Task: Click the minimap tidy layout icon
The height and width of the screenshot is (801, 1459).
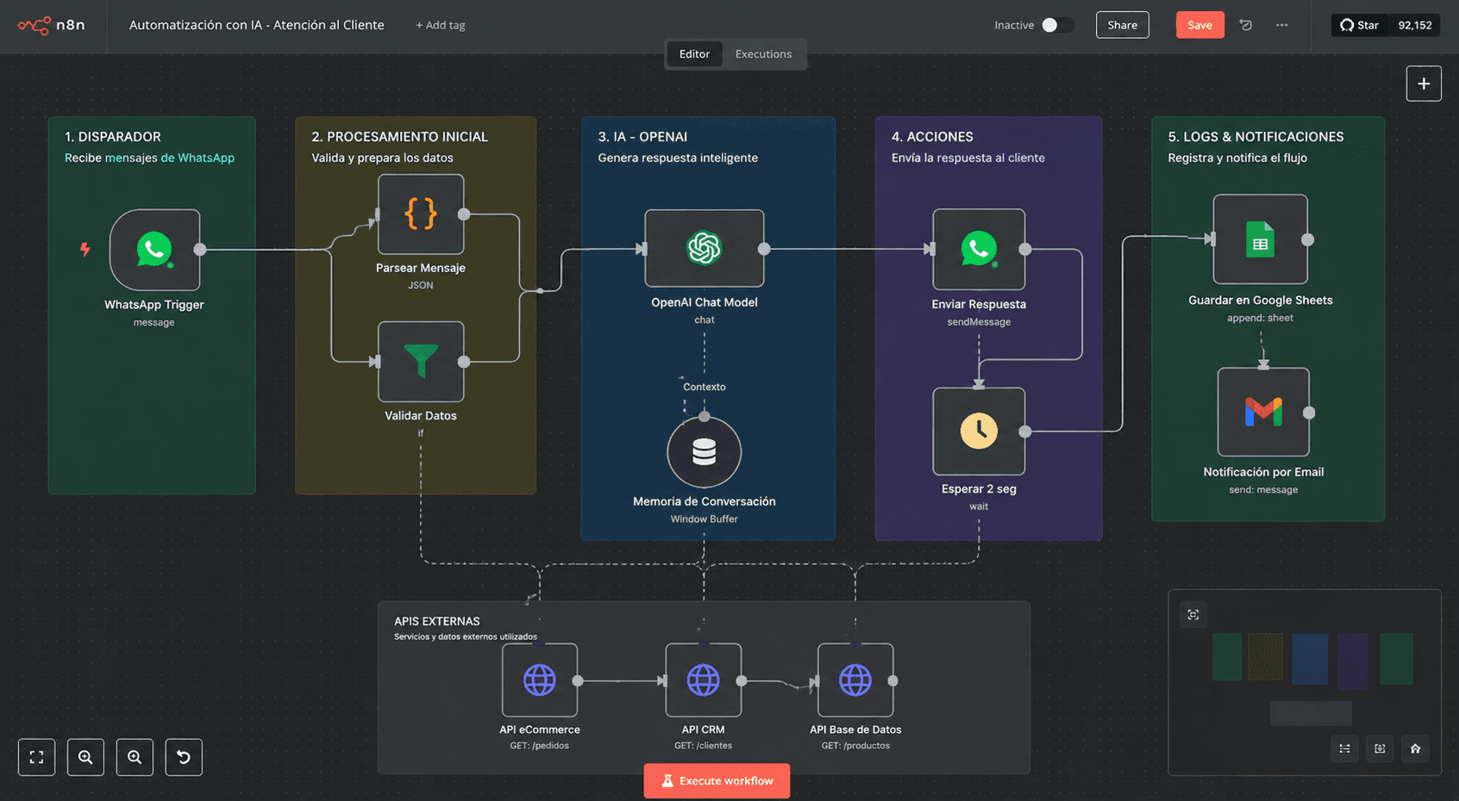Action: pos(1344,748)
